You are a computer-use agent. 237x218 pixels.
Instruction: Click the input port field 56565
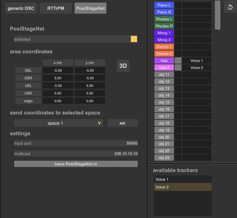point(76,143)
